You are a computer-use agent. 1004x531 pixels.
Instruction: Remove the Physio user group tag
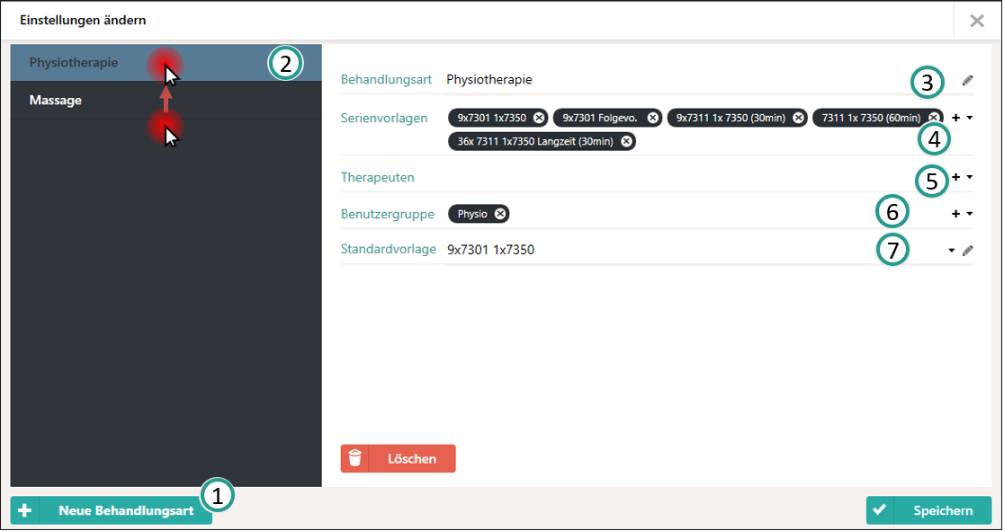500,214
